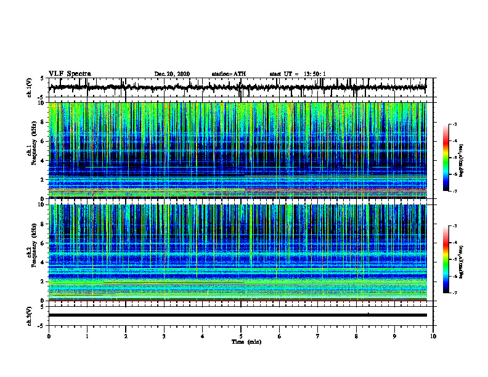Click time axis tick label '6'
This screenshot has width=488, height=377.
[279, 336]
